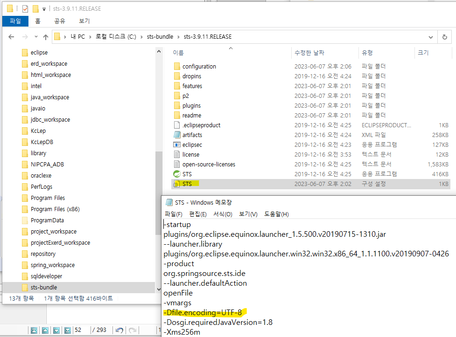
Task: Switch to the 홈 ribbon tab
Action: (x=38, y=21)
